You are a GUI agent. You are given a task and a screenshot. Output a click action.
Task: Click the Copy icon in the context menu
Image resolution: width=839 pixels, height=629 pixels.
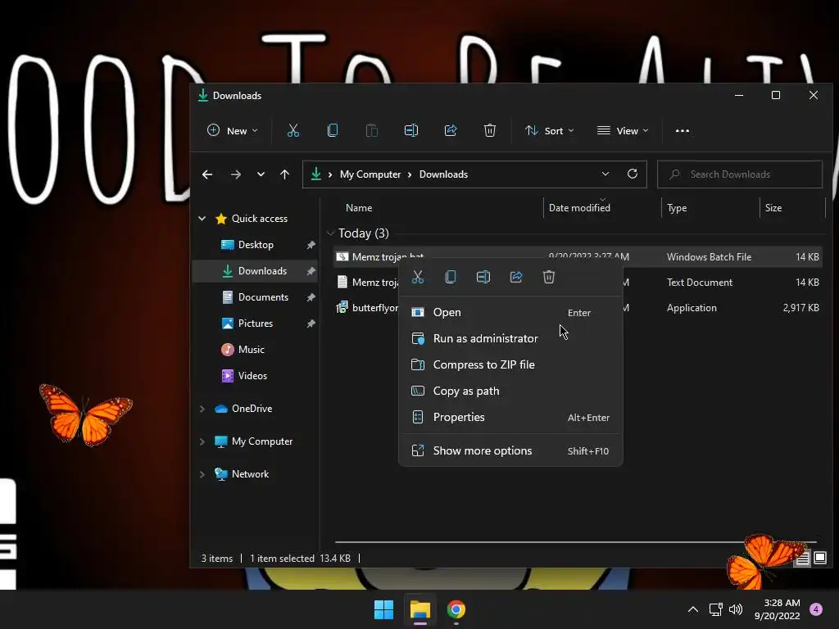[451, 277]
